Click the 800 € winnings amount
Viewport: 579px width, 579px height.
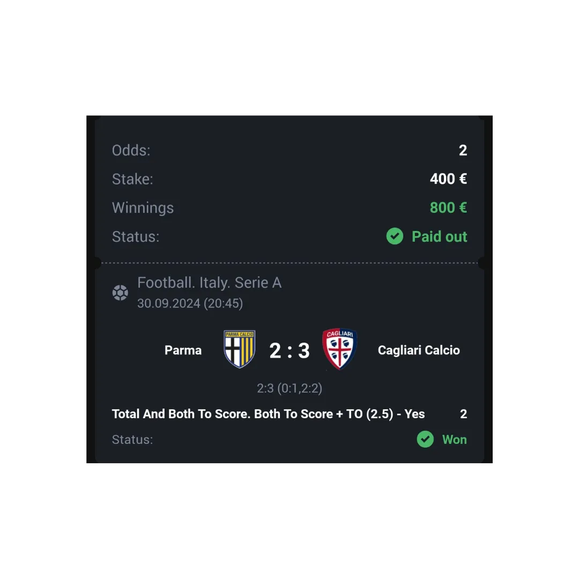point(448,207)
